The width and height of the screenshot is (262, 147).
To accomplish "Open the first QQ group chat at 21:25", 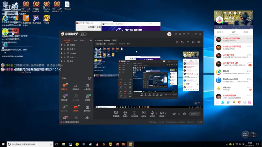I will click(x=234, y=40).
